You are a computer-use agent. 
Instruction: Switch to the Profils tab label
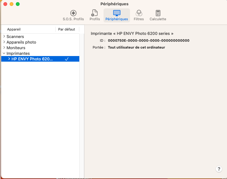[x=95, y=19]
